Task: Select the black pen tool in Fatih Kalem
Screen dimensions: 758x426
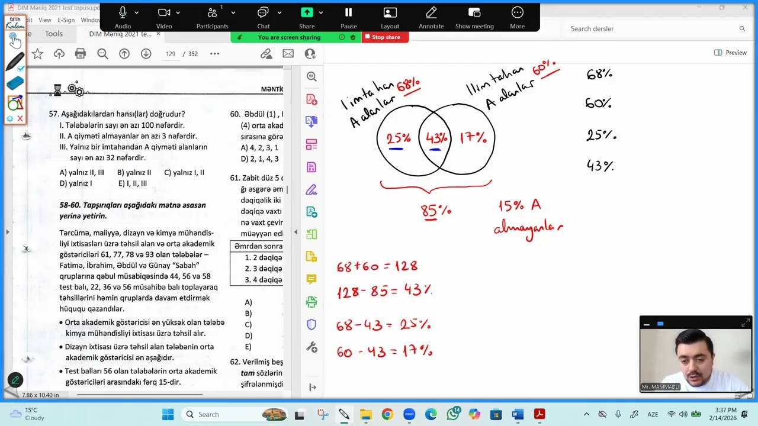Action: [x=15, y=62]
